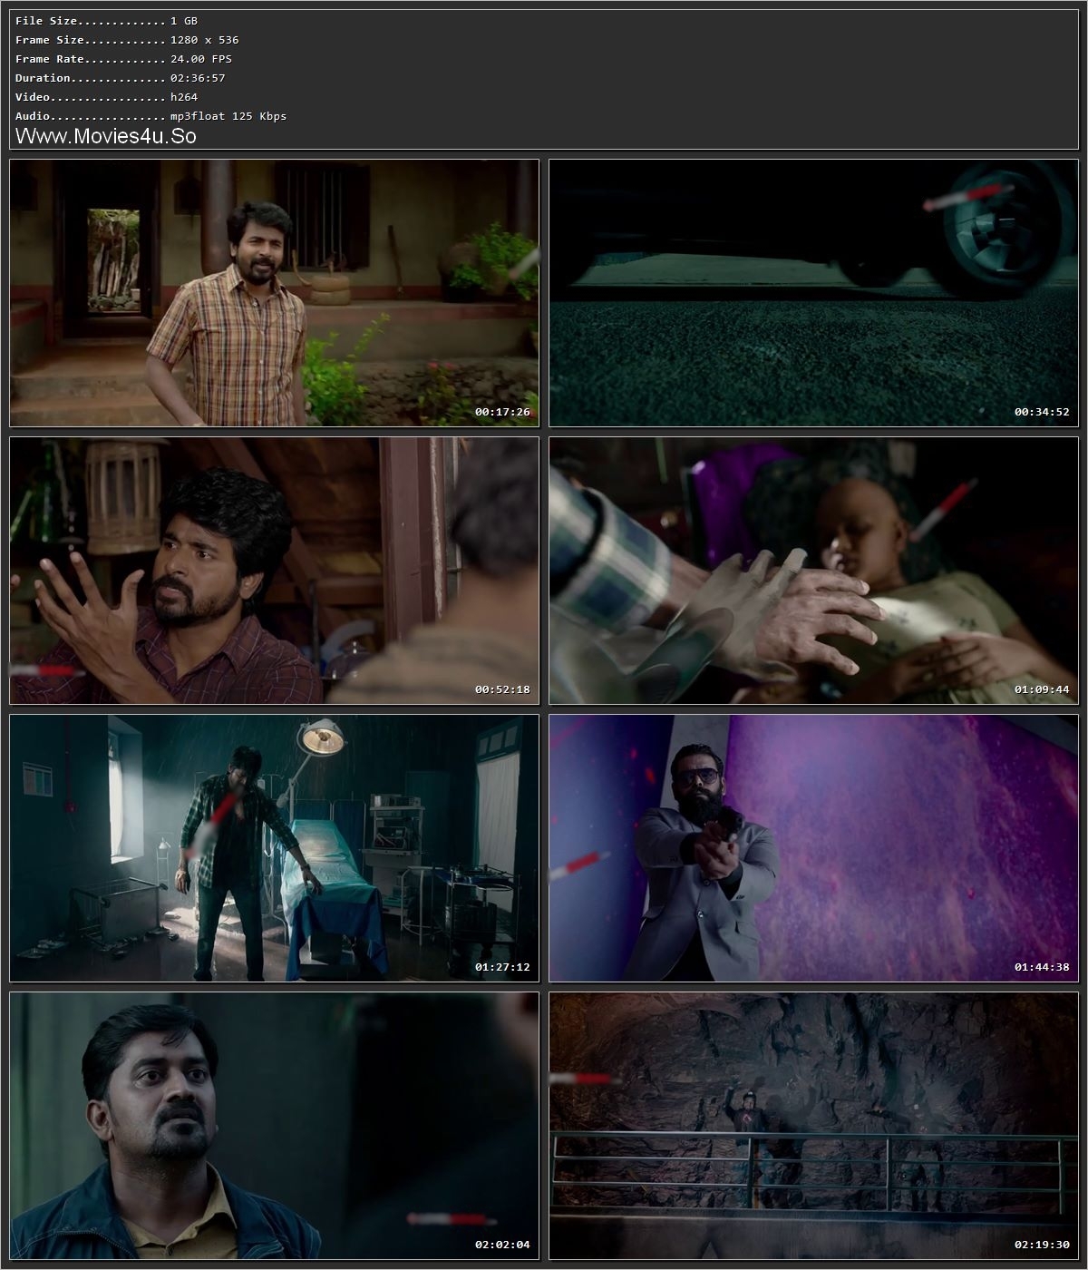Click the timestamp 01:27:12
This screenshot has width=1088, height=1270.
click(x=502, y=967)
